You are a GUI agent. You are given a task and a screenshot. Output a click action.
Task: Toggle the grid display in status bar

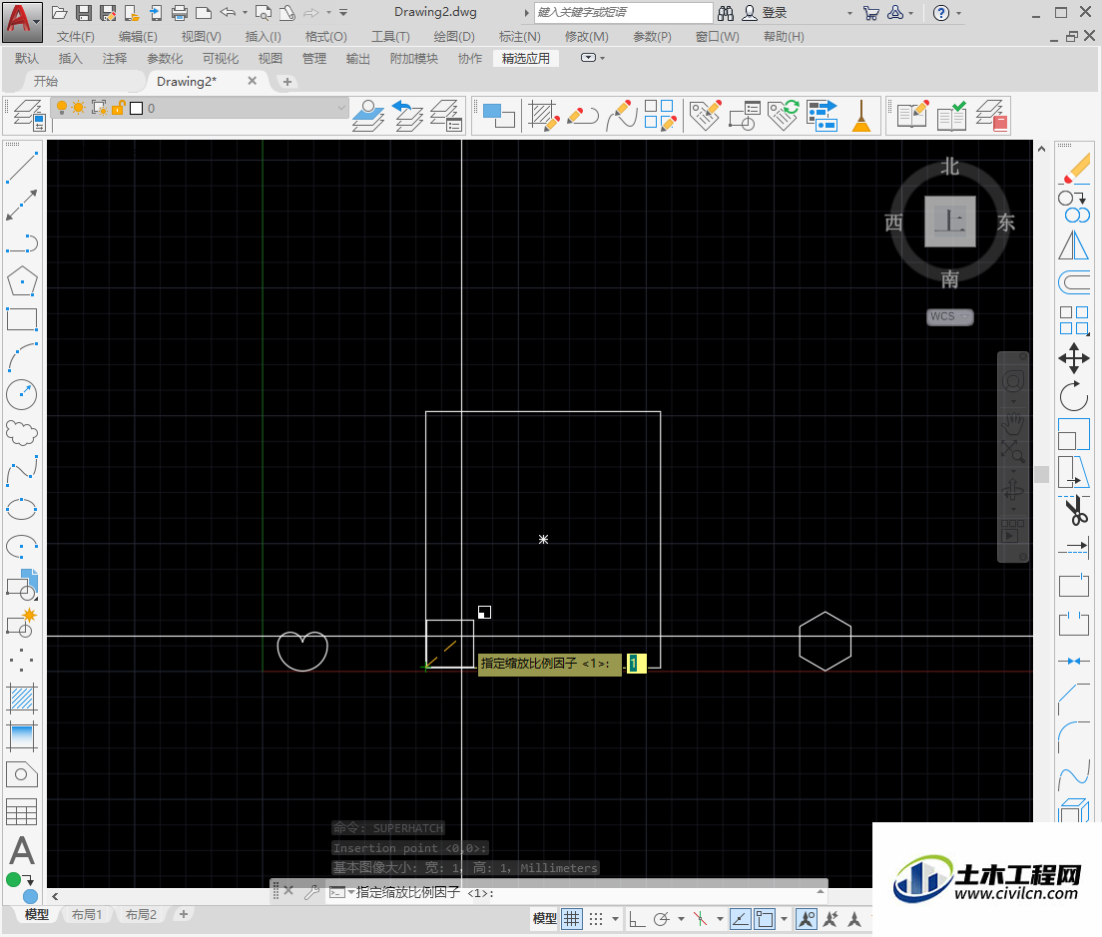[x=571, y=919]
